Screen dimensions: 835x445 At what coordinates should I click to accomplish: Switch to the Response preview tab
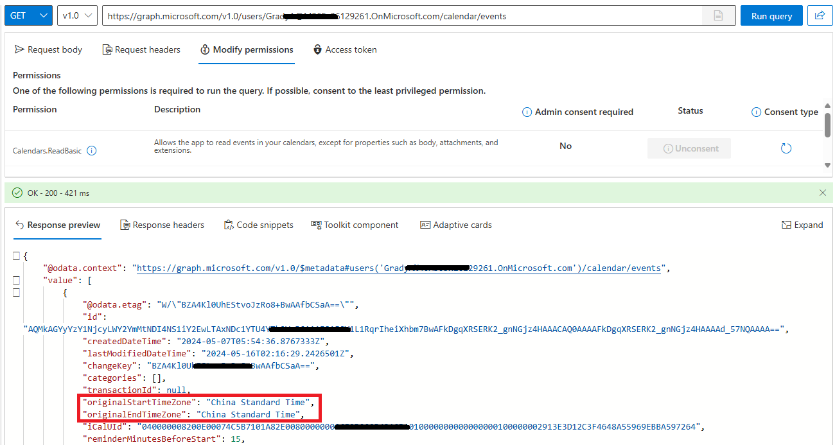(x=58, y=225)
